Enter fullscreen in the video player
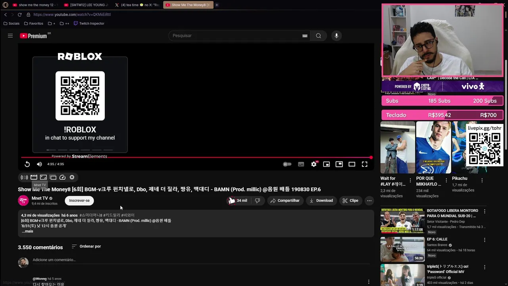The width and height of the screenshot is (508, 286). coord(364,164)
